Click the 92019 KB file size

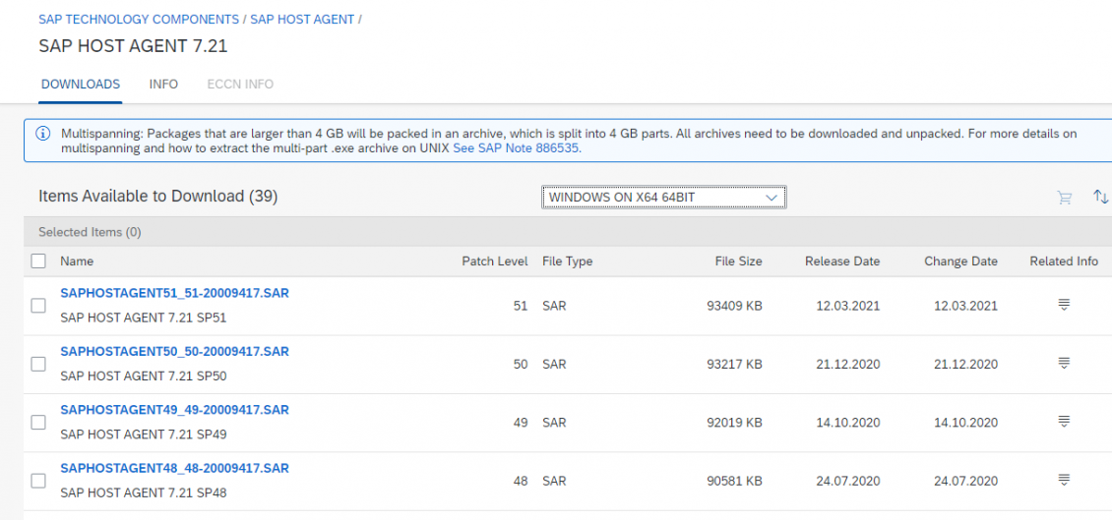tap(735, 423)
